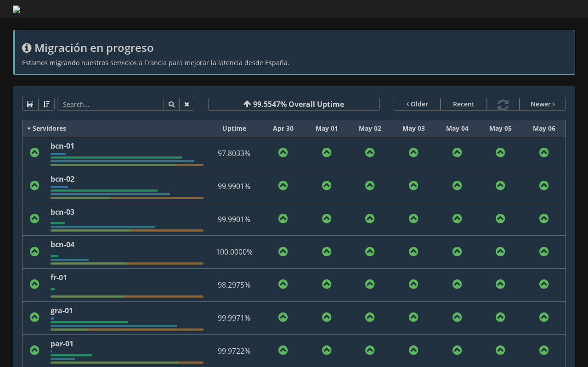Click the sort order icon button
Viewport: 588px width, 367px height.
[x=46, y=104]
